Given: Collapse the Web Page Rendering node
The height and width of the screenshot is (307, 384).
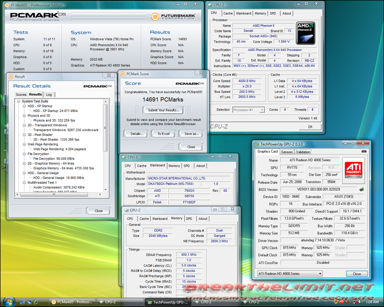Looking at the screenshot, I should [24, 144].
